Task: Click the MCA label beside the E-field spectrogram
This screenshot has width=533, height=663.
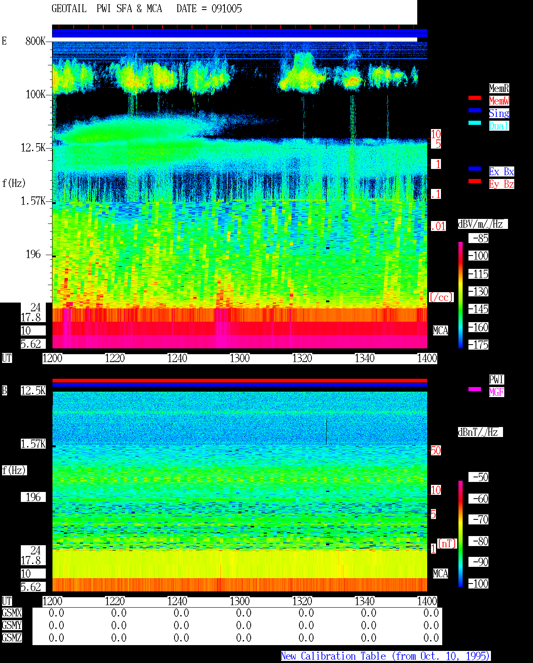Action: pos(440,331)
